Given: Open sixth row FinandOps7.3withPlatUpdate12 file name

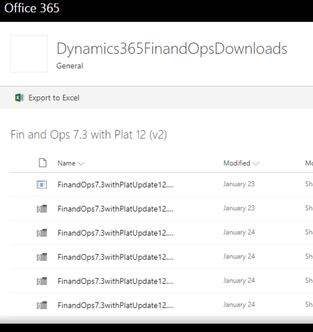Looking at the screenshot, I should pos(116,305).
